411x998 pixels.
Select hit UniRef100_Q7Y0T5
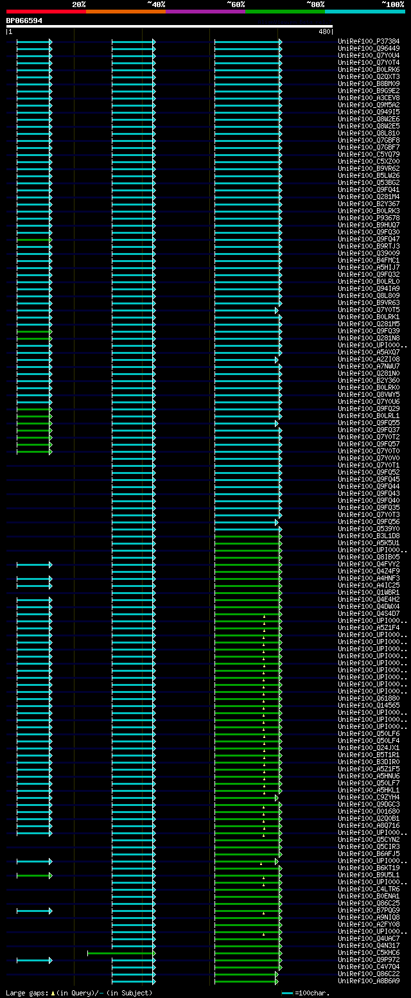point(369,310)
